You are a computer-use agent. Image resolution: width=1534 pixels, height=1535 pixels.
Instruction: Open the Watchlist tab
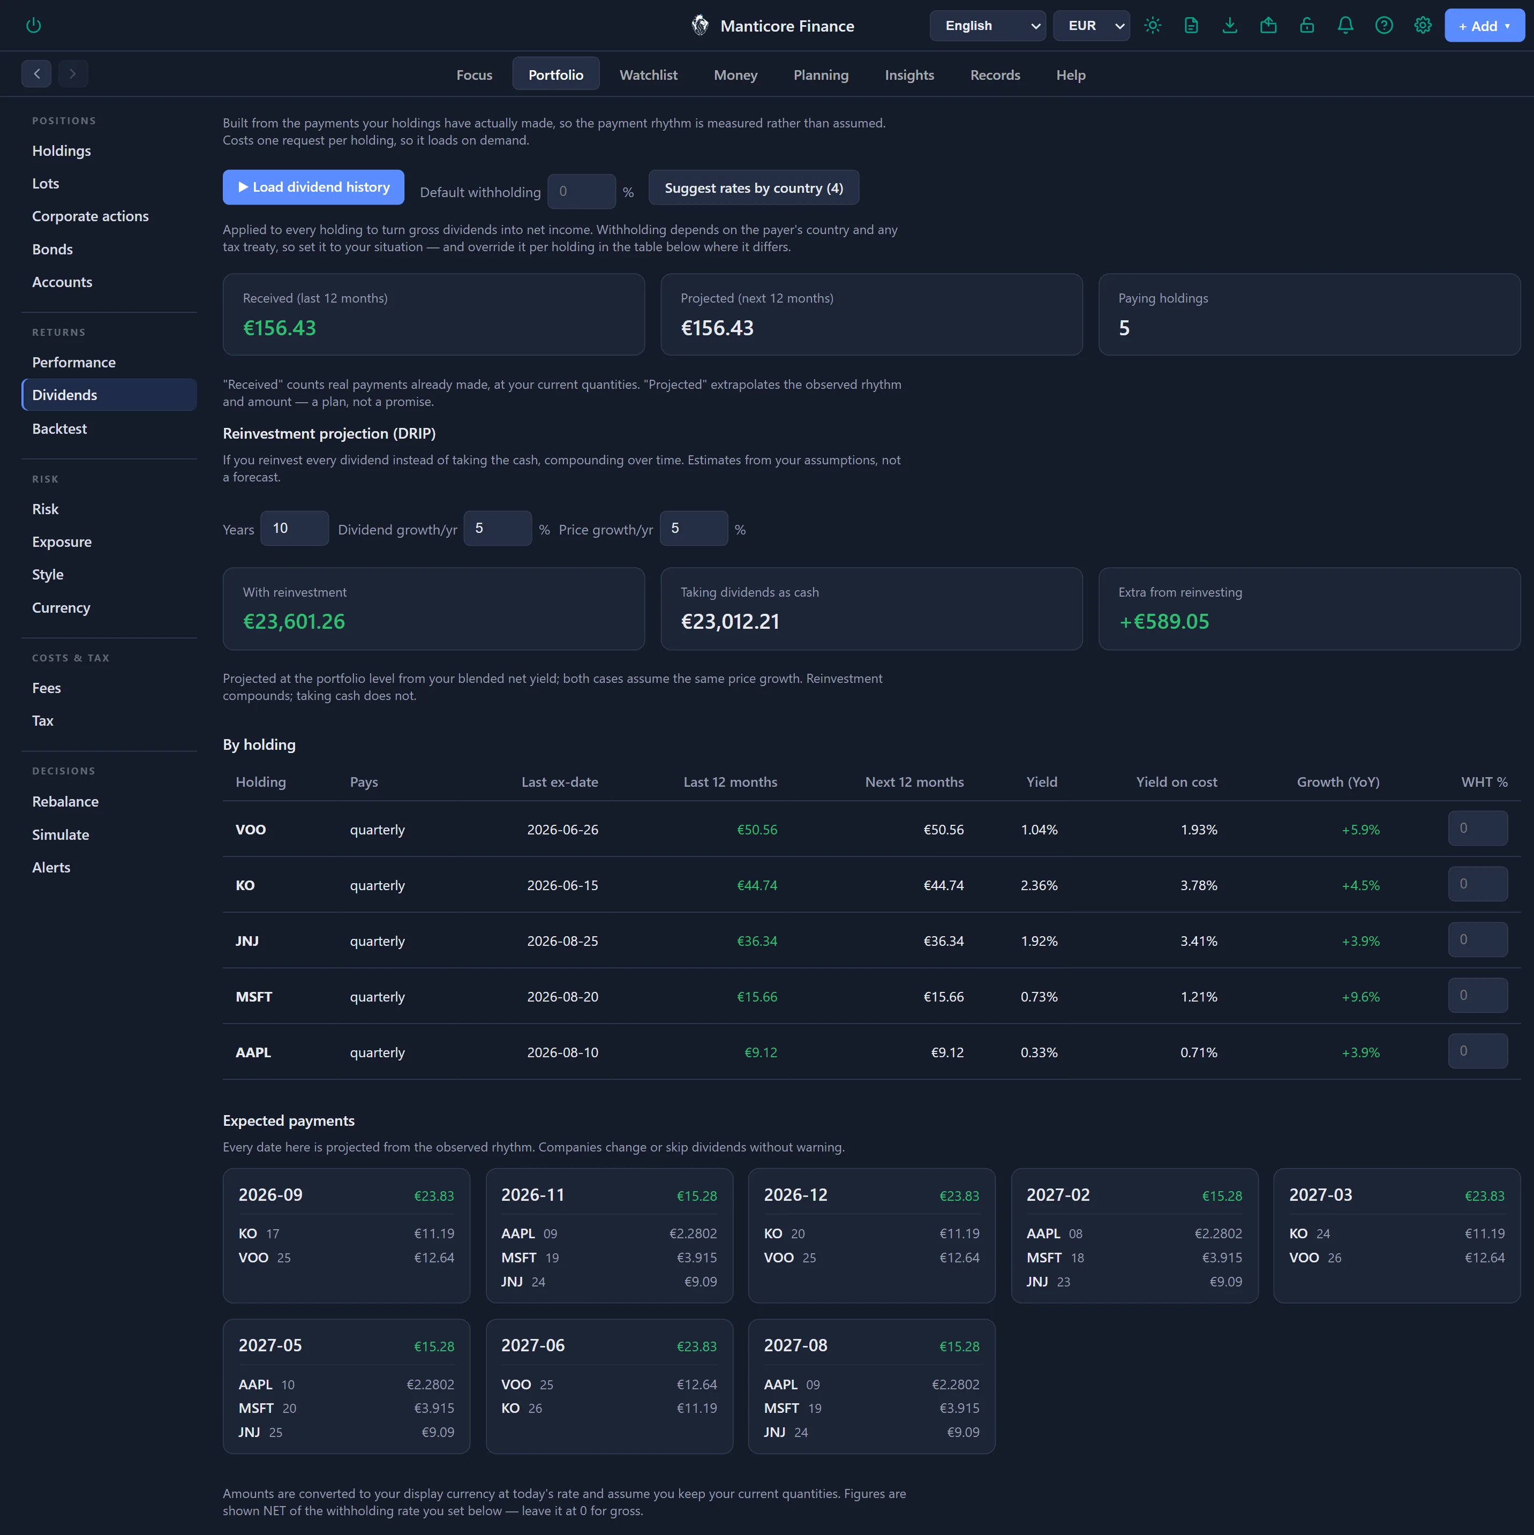click(x=648, y=74)
